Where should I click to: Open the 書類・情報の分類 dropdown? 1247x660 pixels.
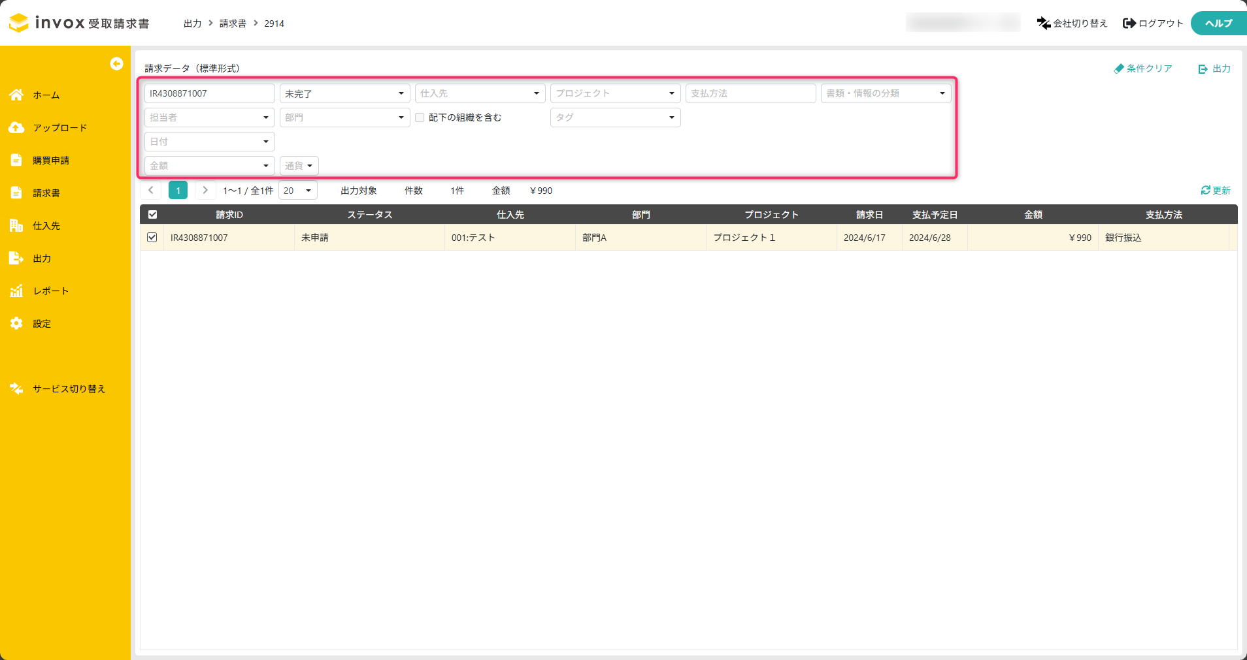(886, 93)
